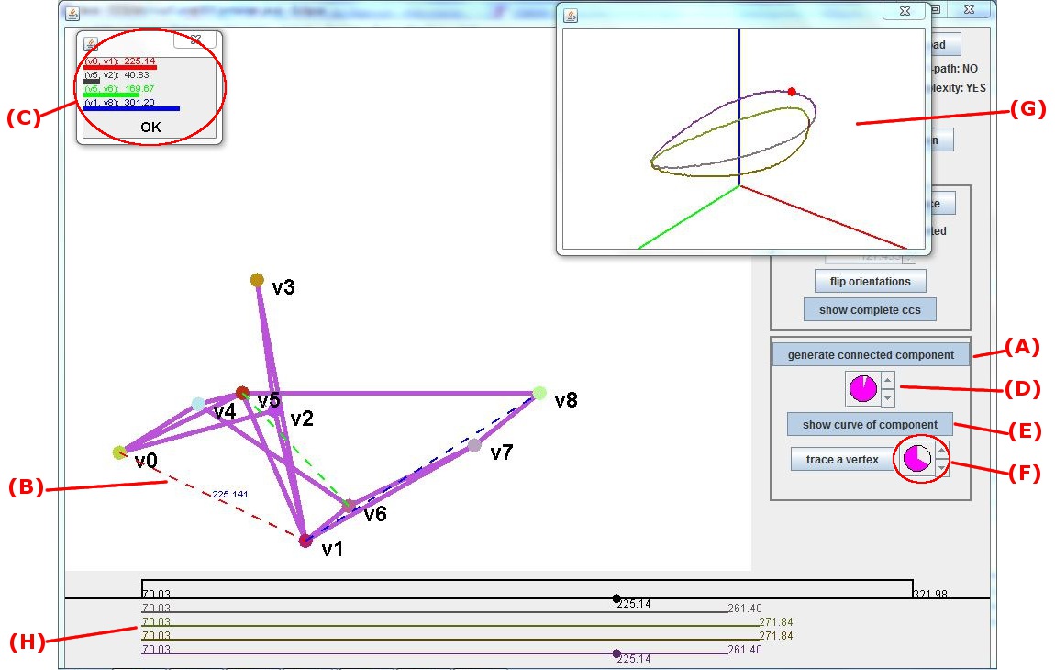
Task: Confirm the distance dialog with OK
Action: (150, 128)
